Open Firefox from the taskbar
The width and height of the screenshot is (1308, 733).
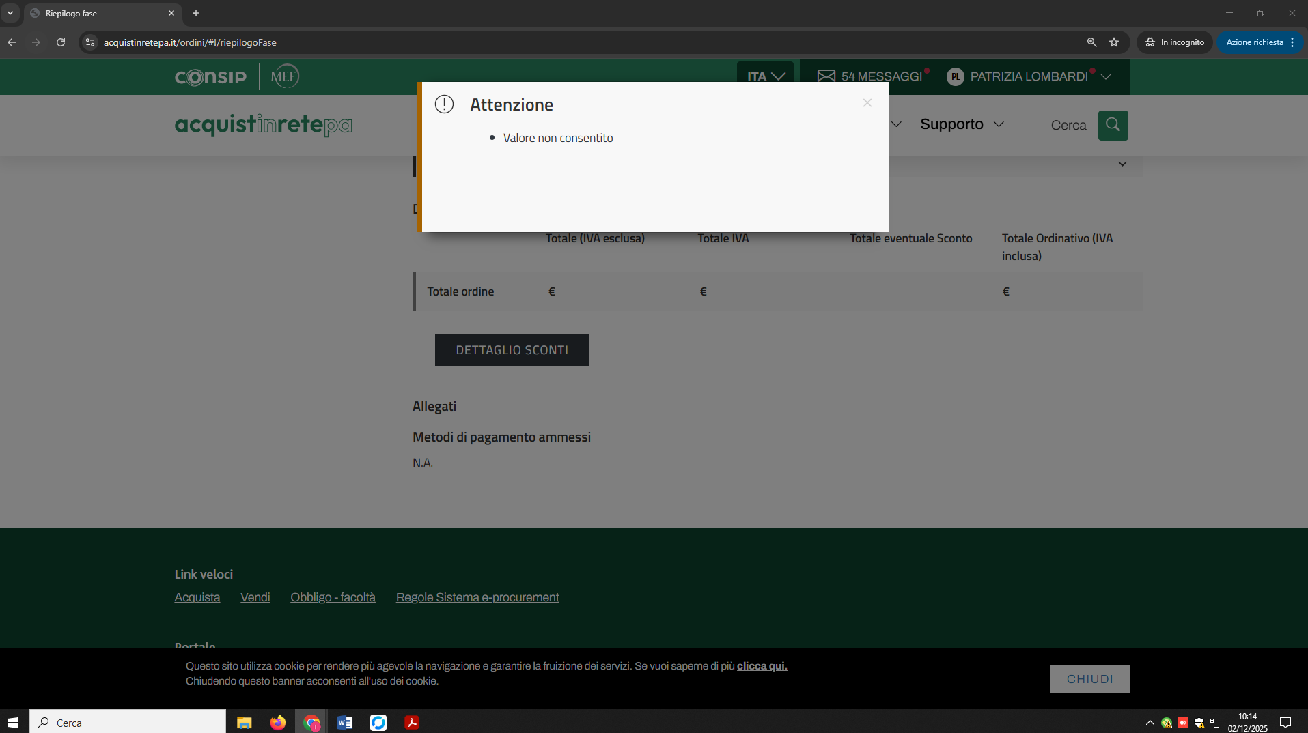pyautogui.click(x=277, y=722)
